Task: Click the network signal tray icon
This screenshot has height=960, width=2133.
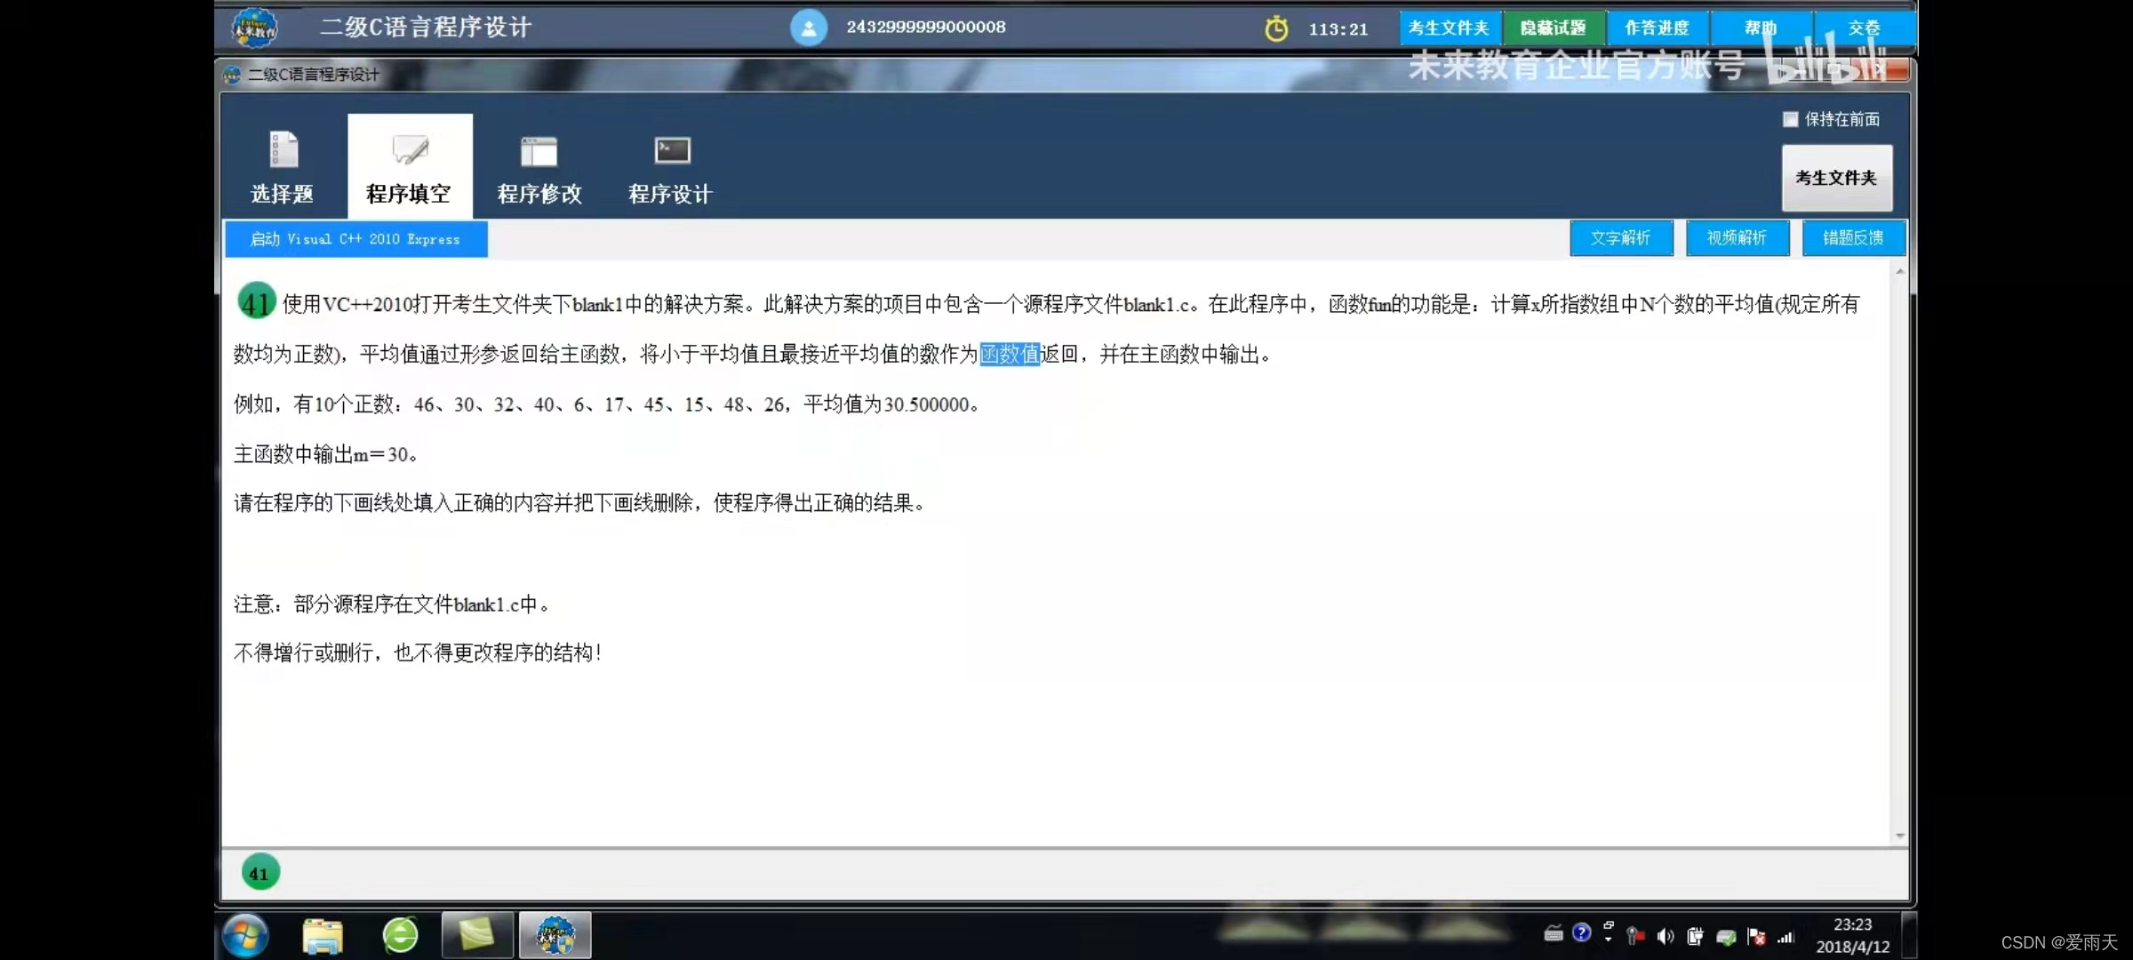Action: coord(1785,937)
